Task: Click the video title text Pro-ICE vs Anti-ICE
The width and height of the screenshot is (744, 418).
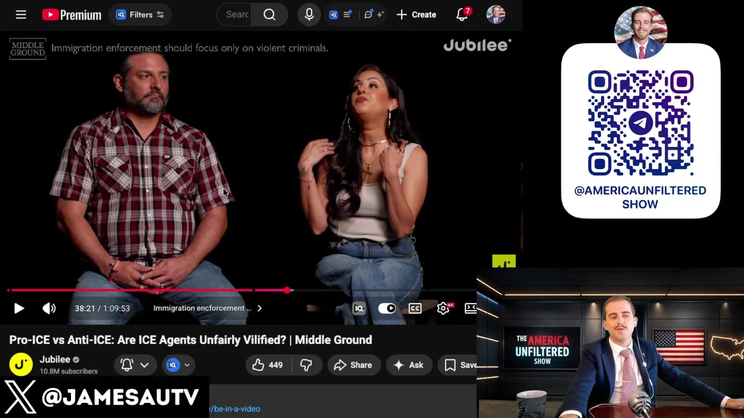Action: click(191, 340)
